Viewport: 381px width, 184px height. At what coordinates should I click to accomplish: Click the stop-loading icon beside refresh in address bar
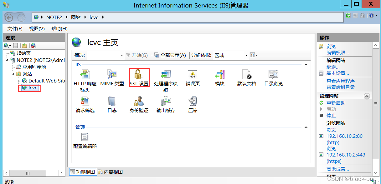(x=355, y=15)
